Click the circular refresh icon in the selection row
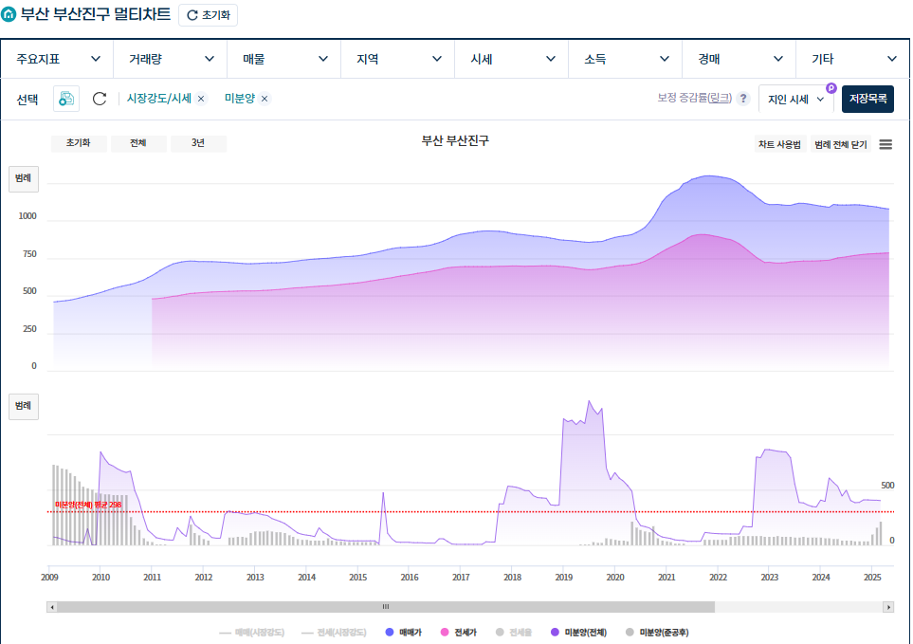Screen dimensions: 913x644 tap(100, 99)
